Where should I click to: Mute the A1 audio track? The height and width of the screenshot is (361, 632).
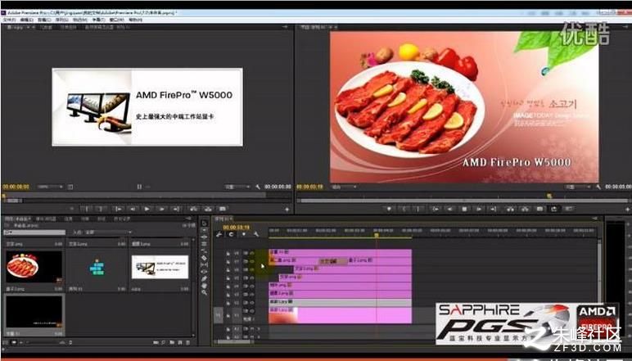pos(252,329)
